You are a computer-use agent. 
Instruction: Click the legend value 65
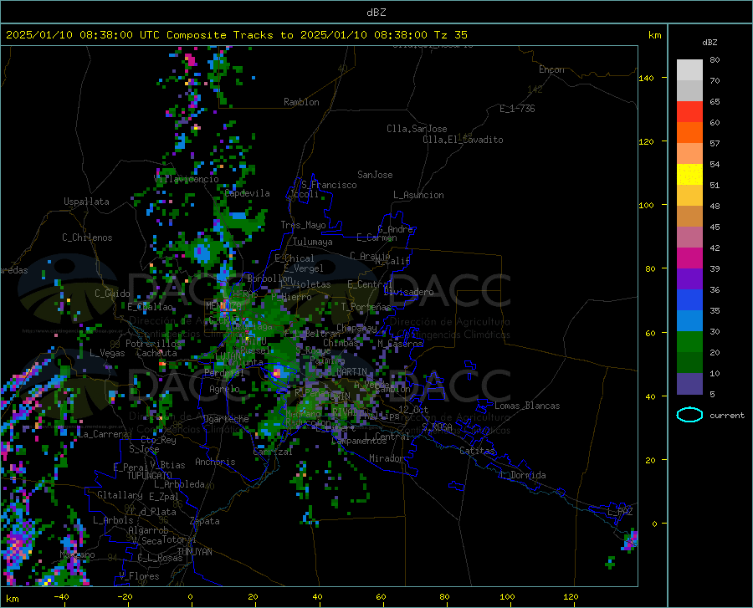pyautogui.click(x=715, y=102)
